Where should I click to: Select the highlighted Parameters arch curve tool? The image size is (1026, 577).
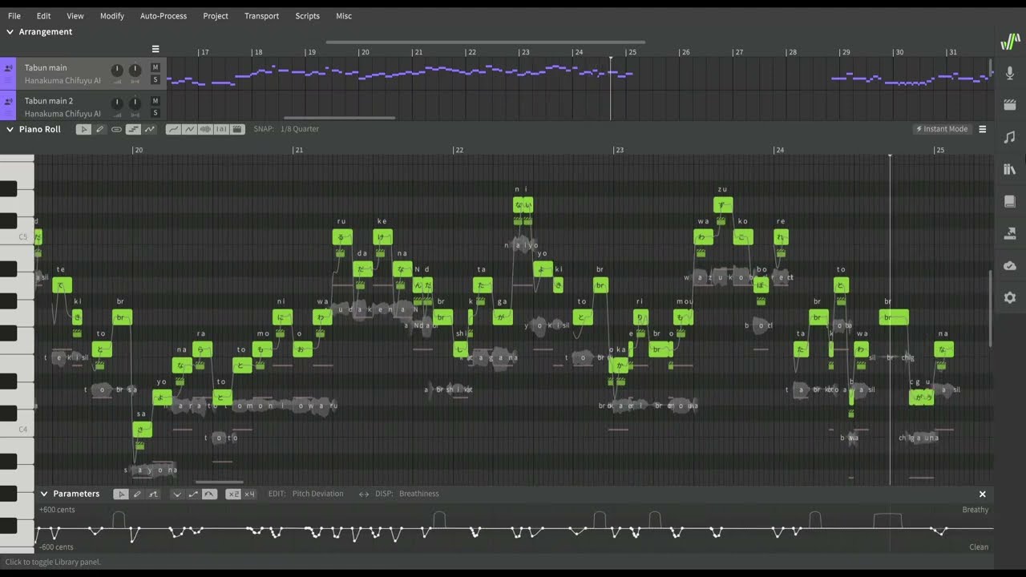pos(209,494)
